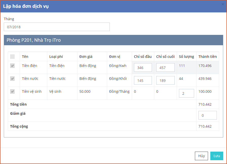This screenshot has width=227, height=164.
Task: Edit Tiền điện ending index field 457
Action: [165, 68]
